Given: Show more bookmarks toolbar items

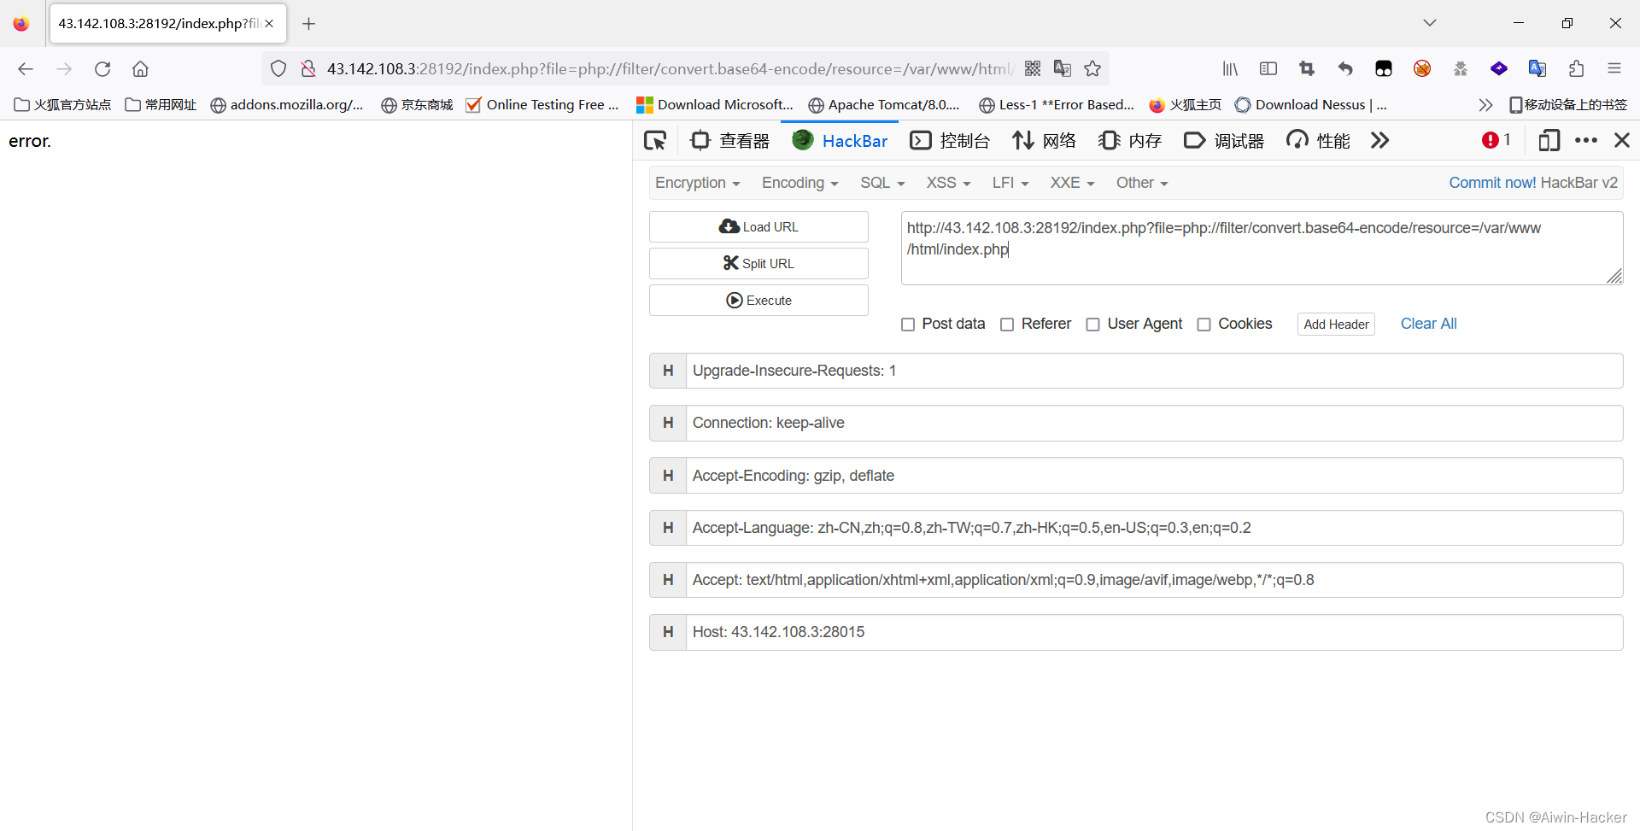Looking at the screenshot, I should [1485, 105].
